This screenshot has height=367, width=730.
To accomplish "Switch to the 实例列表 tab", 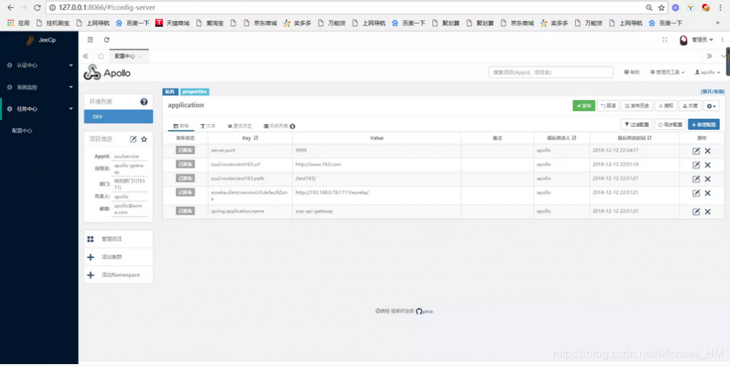I will [280, 126].
